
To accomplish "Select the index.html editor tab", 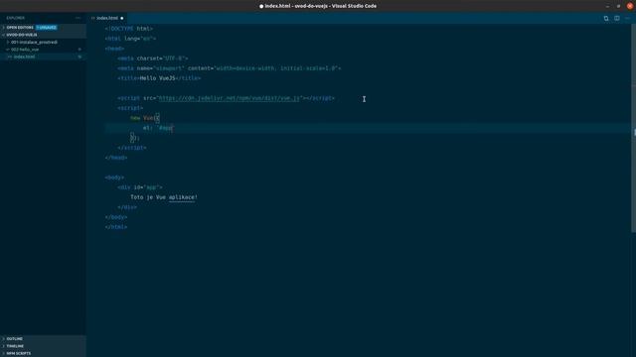I will click(x=107, y=18).
